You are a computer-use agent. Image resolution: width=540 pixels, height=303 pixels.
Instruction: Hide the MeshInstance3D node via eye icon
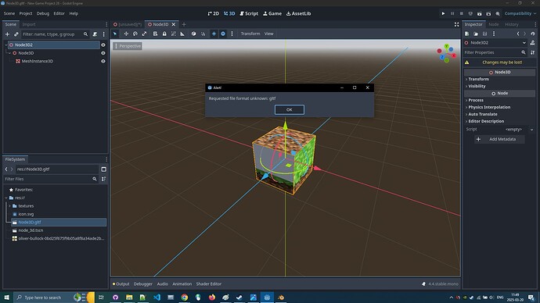click(103, 61)
